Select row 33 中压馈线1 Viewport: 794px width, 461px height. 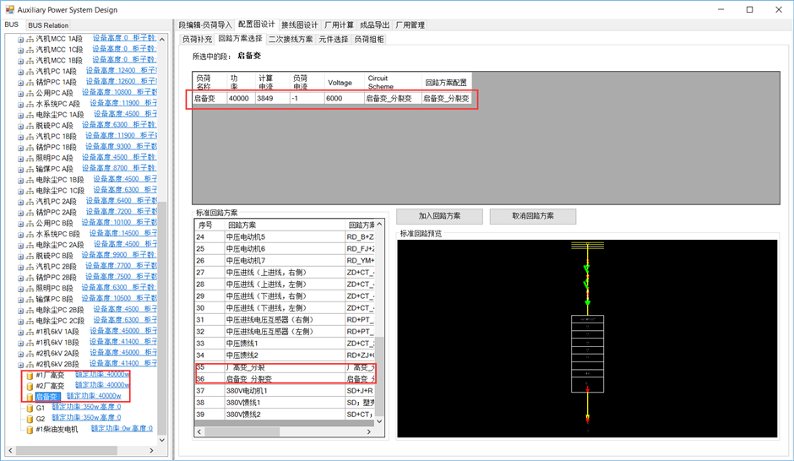(x=286, y=344)
